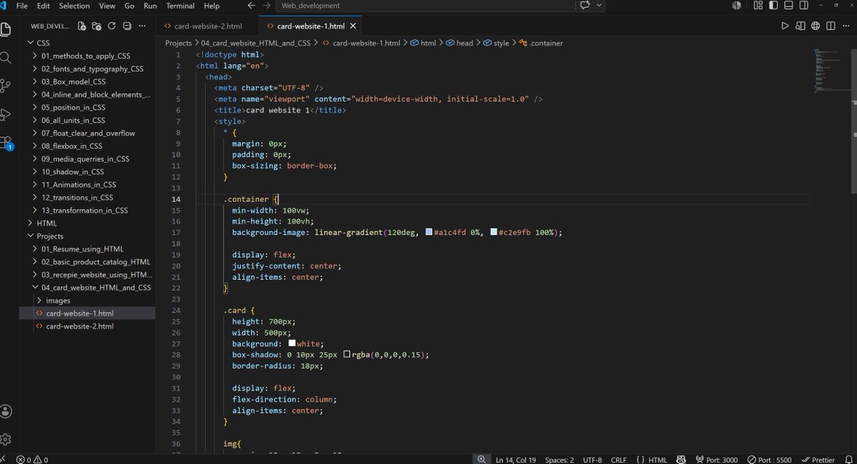The image size is (857, 464).
Task: Open the rgba(0,0,0,0.15) color swatch
Action: [347, 354]
